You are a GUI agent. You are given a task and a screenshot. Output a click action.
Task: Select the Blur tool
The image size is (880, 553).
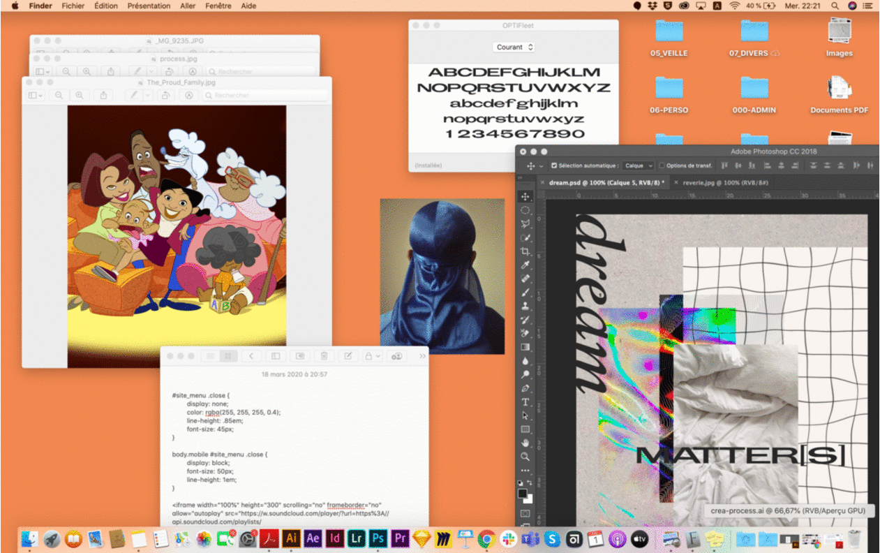point(525,361)
